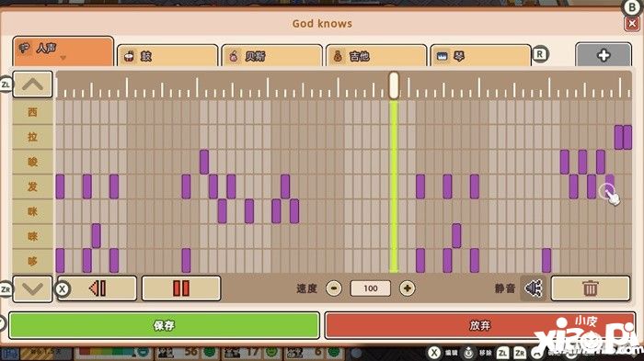The width and height of the screenshot is (644, 361).
Task: Switch to the 鼓 drum track tab
Action: 167,56
